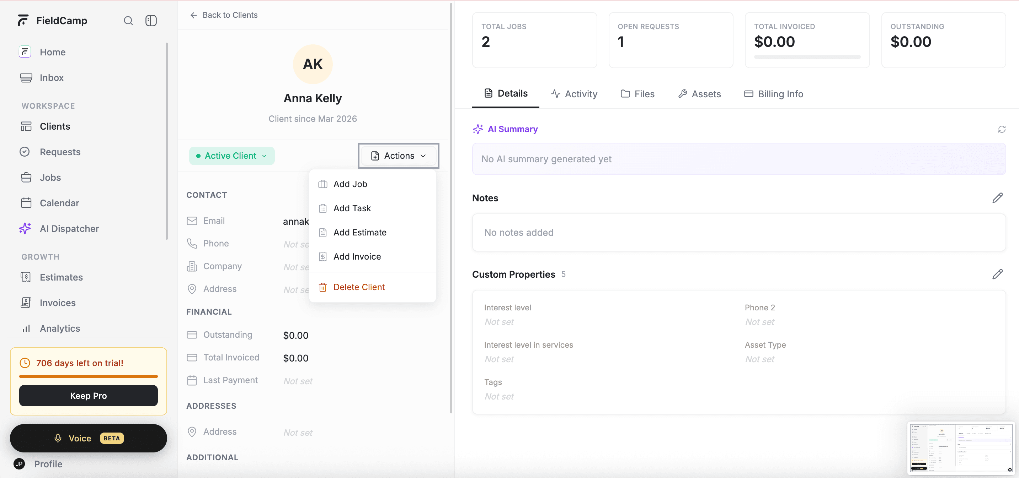
Task: Open the search icon in the sidebar
Action: pyautogui.click(x=128, y=21)
